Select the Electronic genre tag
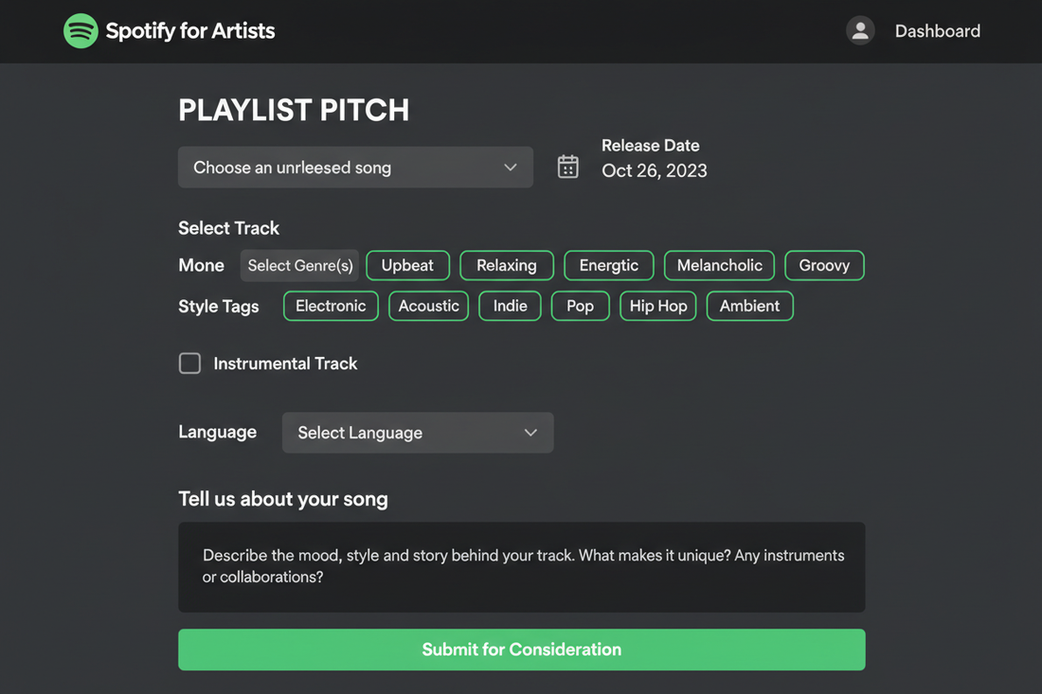The width and height of the screenshot is (1042, 694). click(x=330, y=306)
